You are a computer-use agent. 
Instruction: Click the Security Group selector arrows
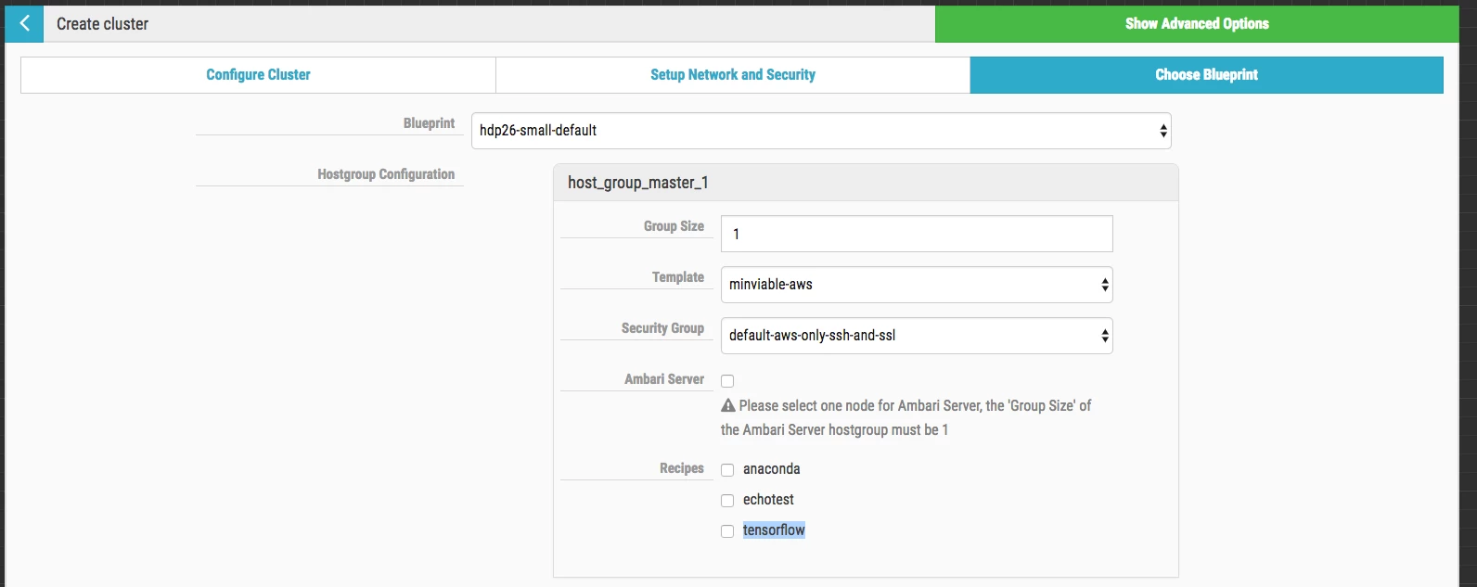(1104, 336)
